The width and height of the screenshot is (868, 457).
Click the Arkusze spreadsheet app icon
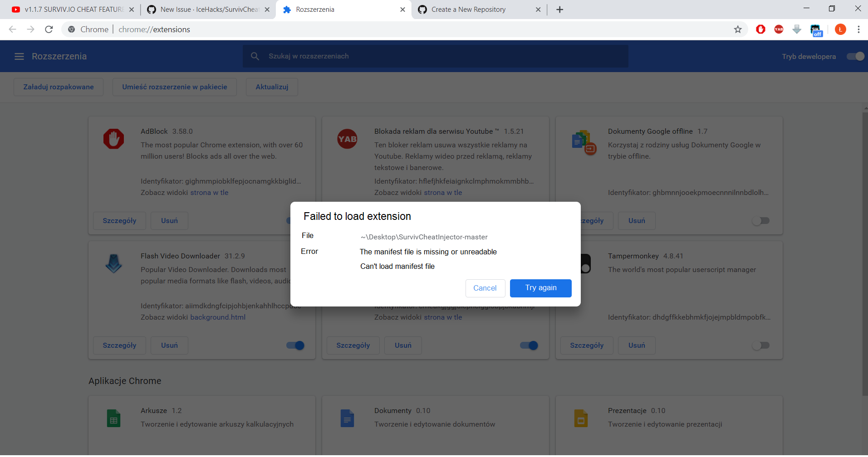point(113,418)
